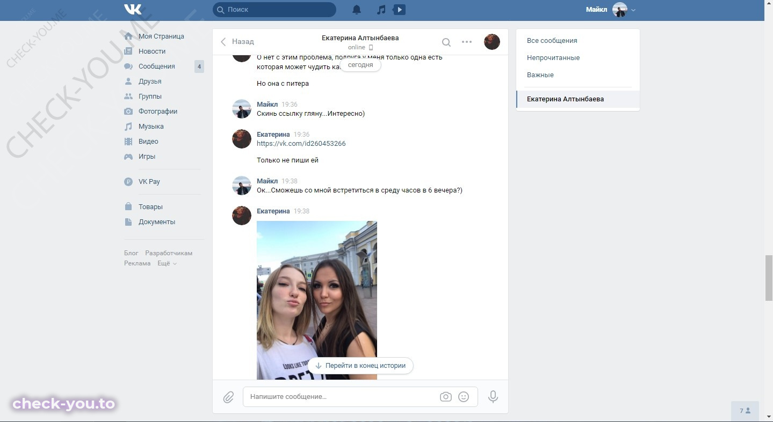The image size is (773, 422).
Task: Click the message 'Только не пиши ей'
Action: point(287,160)
